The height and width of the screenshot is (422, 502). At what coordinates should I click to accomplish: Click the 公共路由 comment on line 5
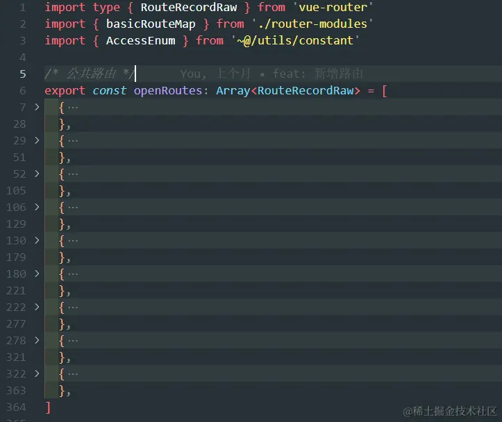click(90, 74)
